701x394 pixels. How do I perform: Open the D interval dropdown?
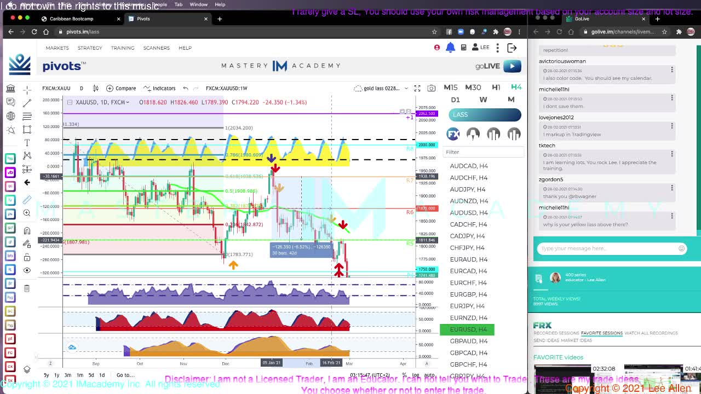click(81, 88)
